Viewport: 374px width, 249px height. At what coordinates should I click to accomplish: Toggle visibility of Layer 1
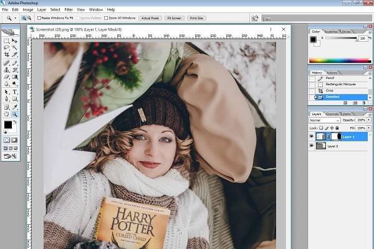[x=312, y=135]
